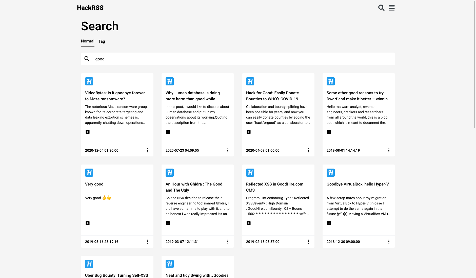
Task: Click the date 2018-12-30 09:00:00
Action: tap(343, 242)
